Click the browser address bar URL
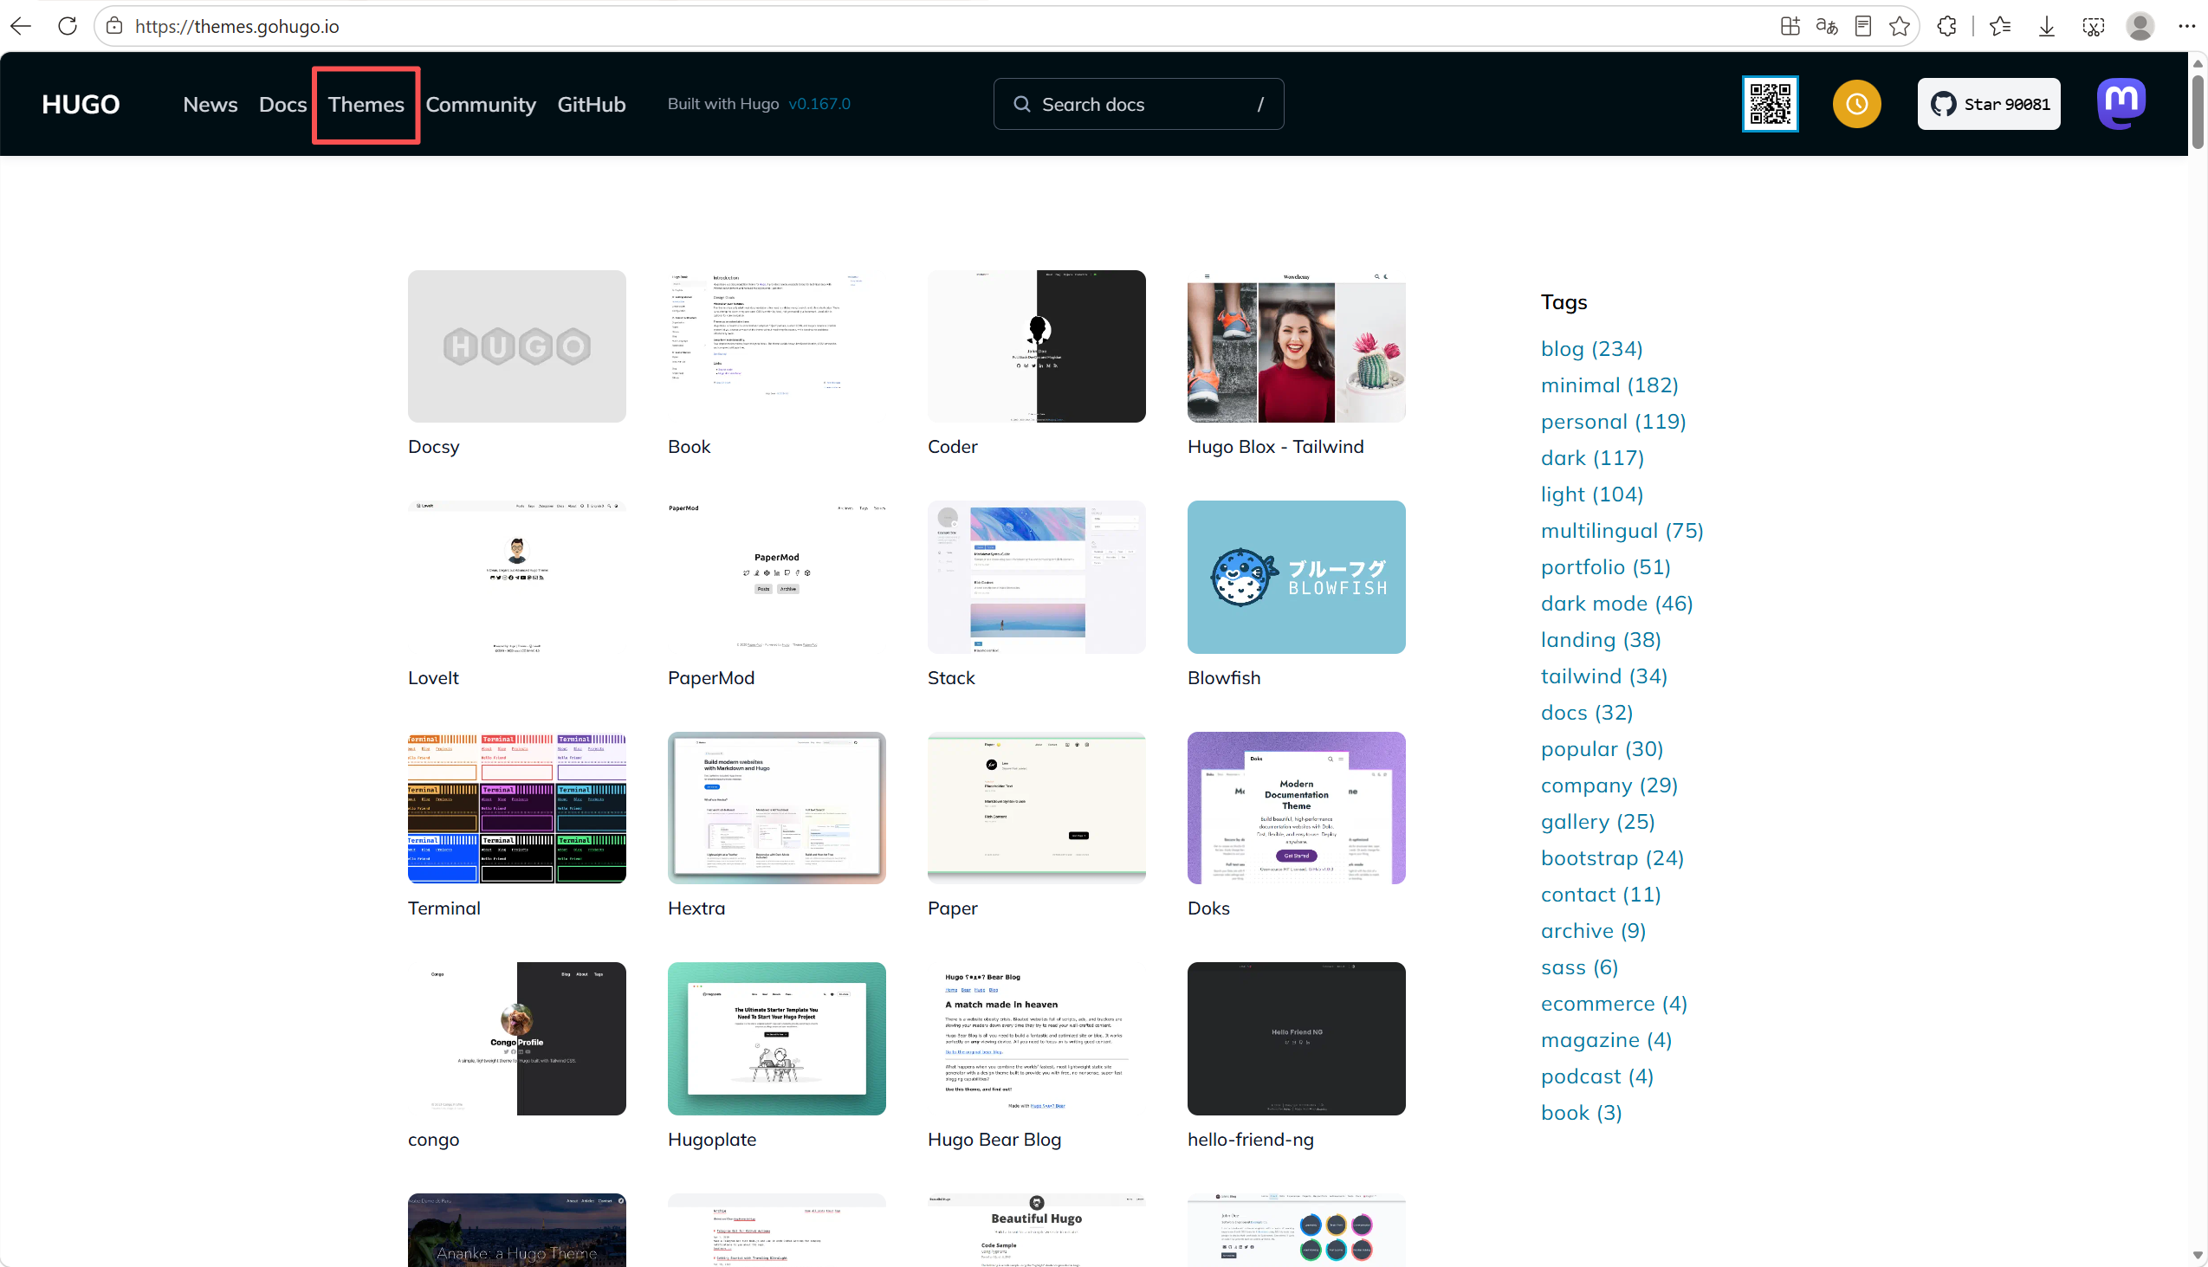This screenshot has height=1267, width=2208. pos(236,26)
